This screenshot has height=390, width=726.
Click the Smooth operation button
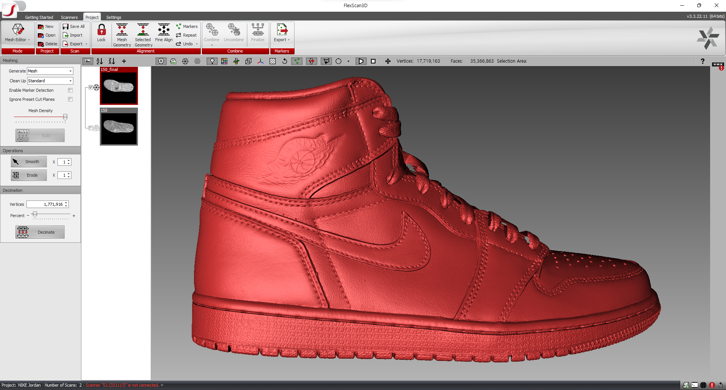coord(29,162)
